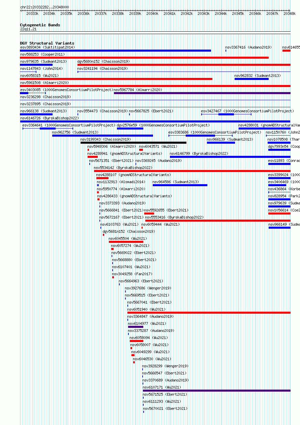The width and height of the screenshot is (300, 425).
Task: Click the Cytogenetic Bands track title
Action: [x=40, y=25]
